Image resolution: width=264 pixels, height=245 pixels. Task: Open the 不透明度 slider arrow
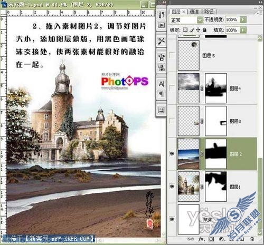(x=243, y=19)
